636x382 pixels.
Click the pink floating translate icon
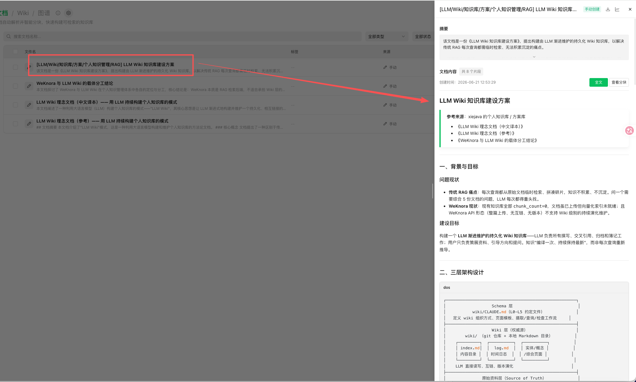pos(630,131)
